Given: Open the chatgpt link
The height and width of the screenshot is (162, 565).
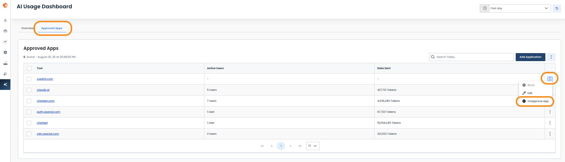Looking at the screenshot, I should pos(42,123).
